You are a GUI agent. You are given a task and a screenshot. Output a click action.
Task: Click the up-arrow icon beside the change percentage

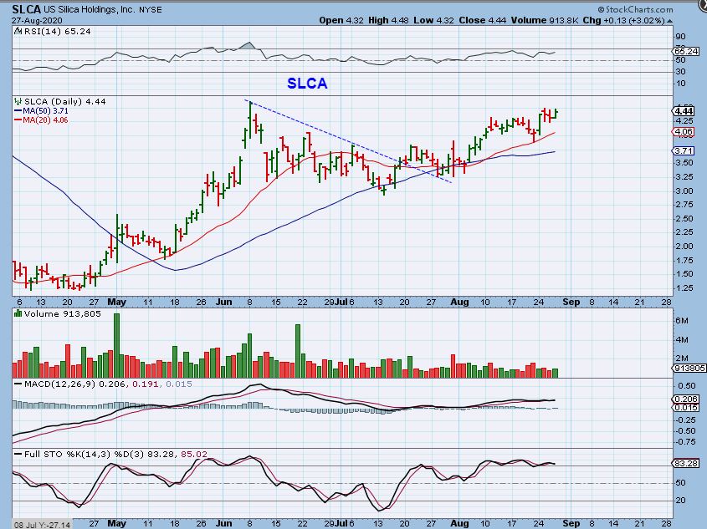click(669, 21)
